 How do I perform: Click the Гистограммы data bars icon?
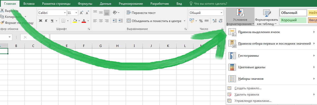[x=232, y=56]
